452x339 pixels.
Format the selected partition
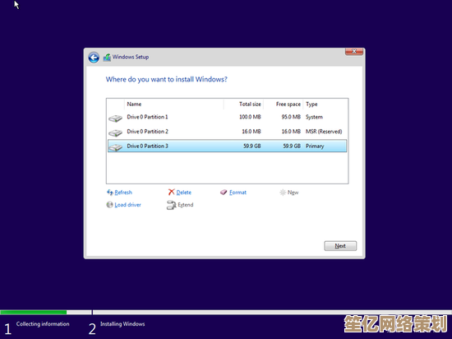(x=238, y=193)
